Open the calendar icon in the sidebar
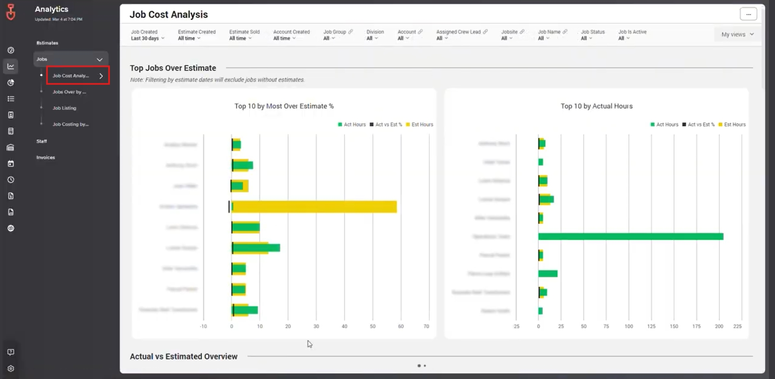Viewport: 775px width, 379px height. tap(11, 163)
